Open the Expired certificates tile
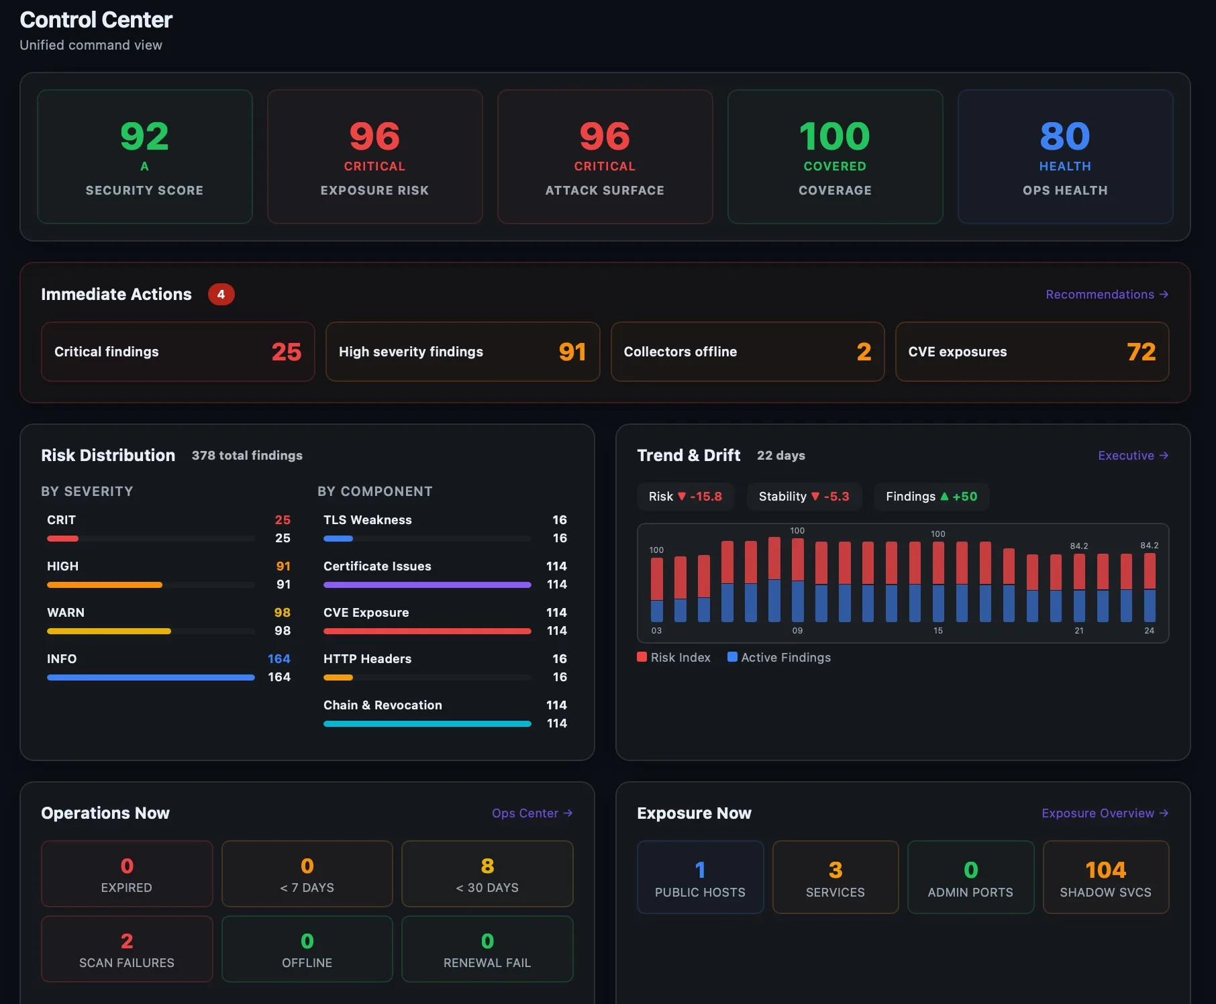The width and height of the screenshot is (1216, 1004). click(127, 874)
